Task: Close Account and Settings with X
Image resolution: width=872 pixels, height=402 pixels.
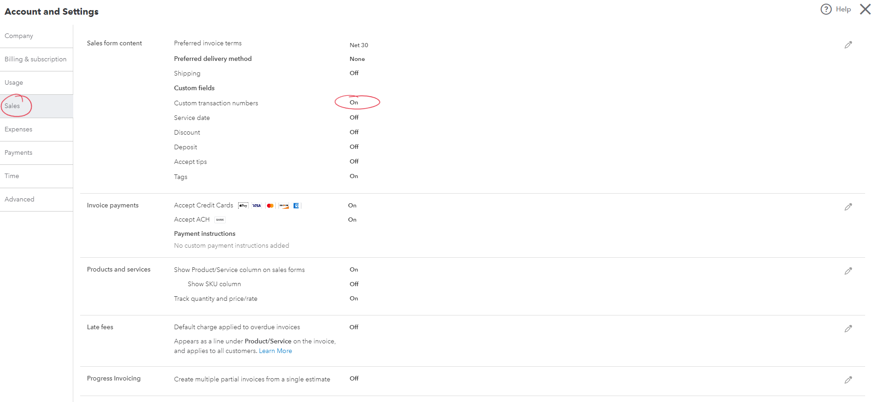Action: coord(865,9)
